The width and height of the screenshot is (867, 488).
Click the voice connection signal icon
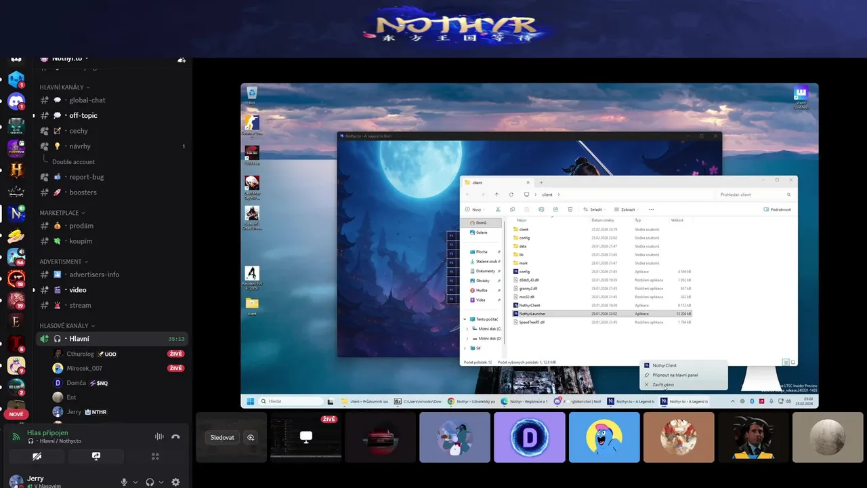coord(16,436)
